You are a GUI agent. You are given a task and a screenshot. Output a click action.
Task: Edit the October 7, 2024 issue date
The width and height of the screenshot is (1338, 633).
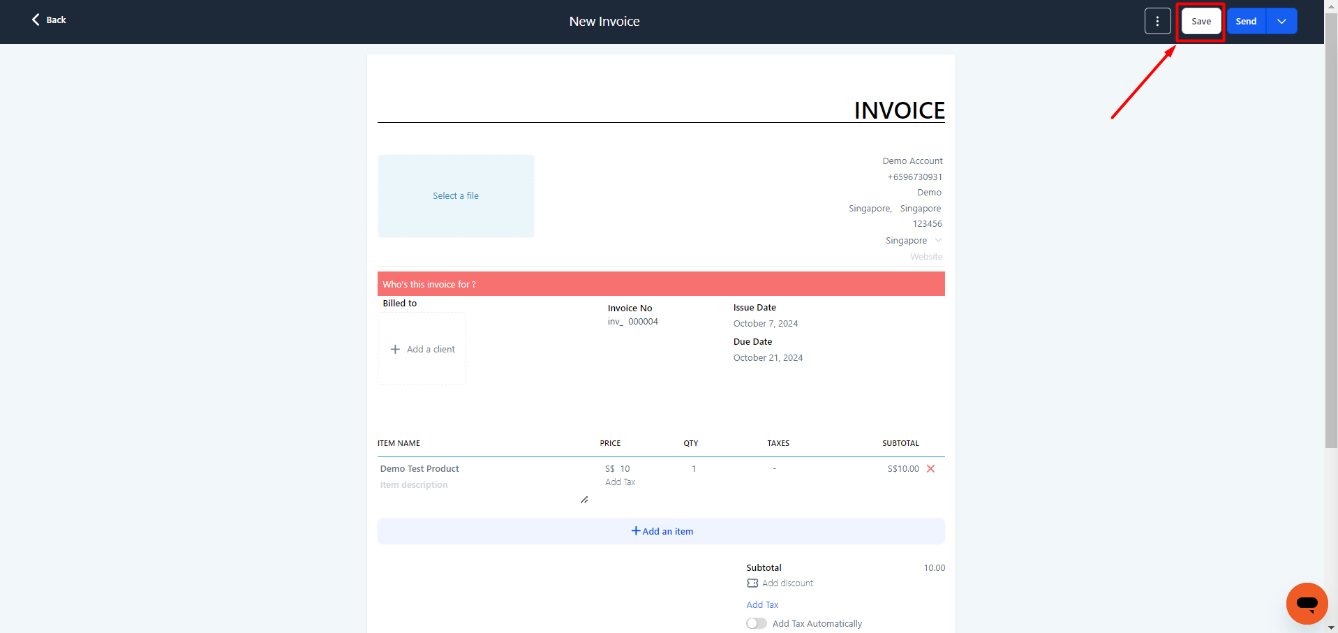click(x=765, y=324)
